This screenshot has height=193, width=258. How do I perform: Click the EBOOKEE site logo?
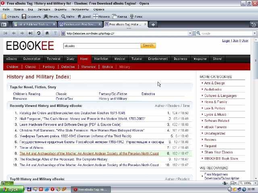(30, 45)
